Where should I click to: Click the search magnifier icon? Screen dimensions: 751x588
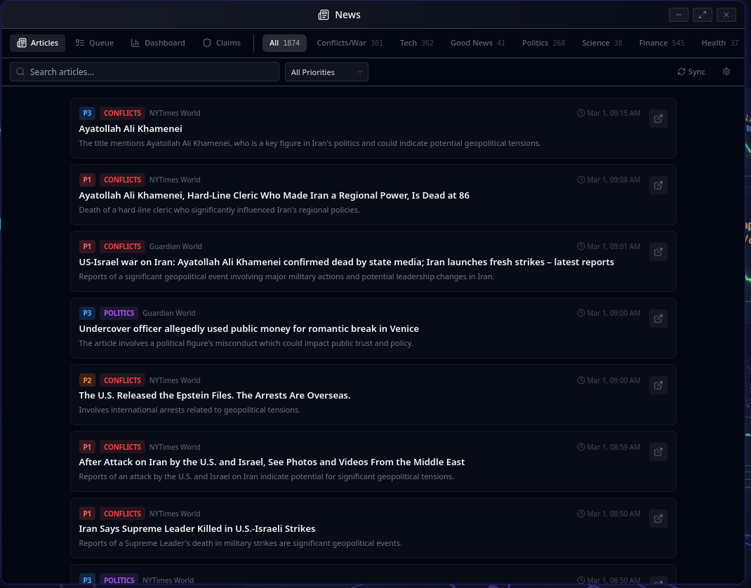coord(20,72)
